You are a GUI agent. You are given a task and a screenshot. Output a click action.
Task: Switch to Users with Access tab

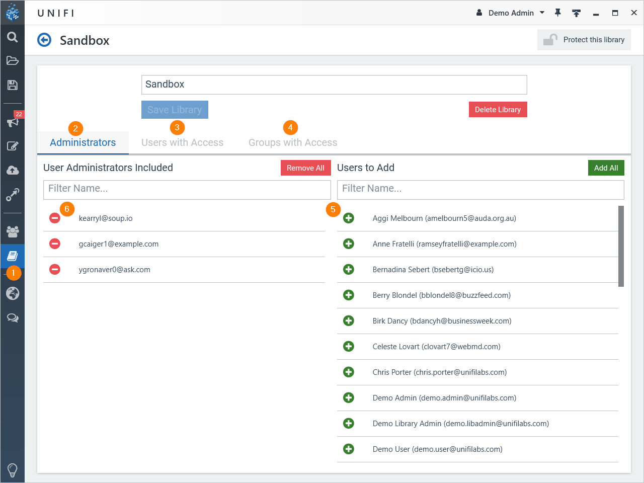(182, 142)
